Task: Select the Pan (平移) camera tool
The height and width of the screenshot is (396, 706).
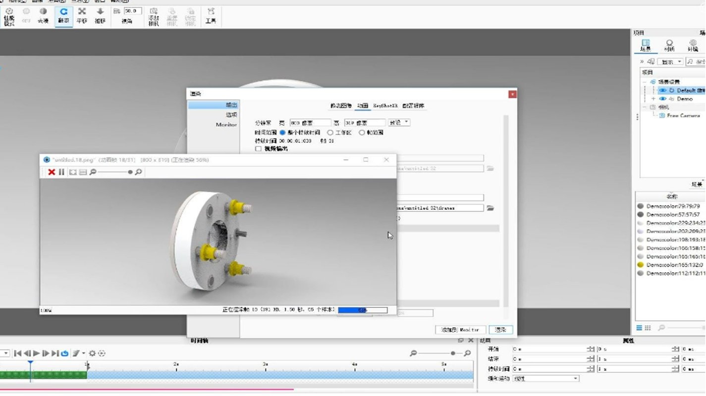Action: click(82, 16)
